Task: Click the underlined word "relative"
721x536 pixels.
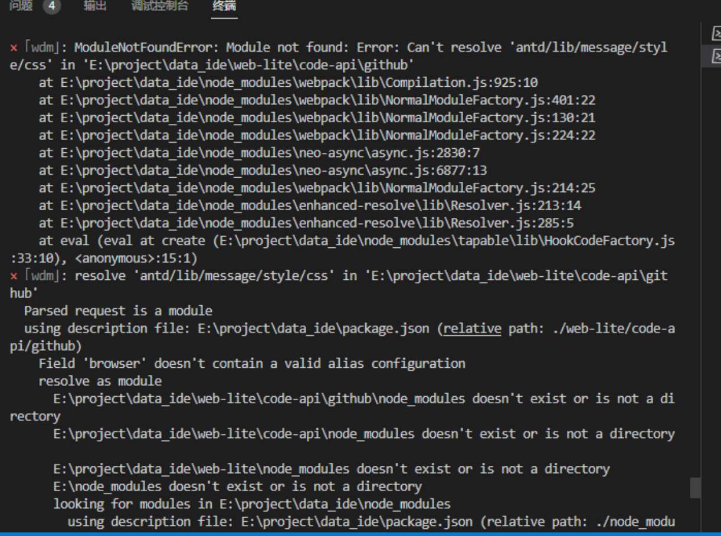Action: (472, 329)
